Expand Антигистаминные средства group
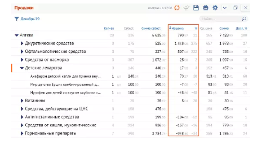This screenshot has height=141, width=274. point(22,117)
